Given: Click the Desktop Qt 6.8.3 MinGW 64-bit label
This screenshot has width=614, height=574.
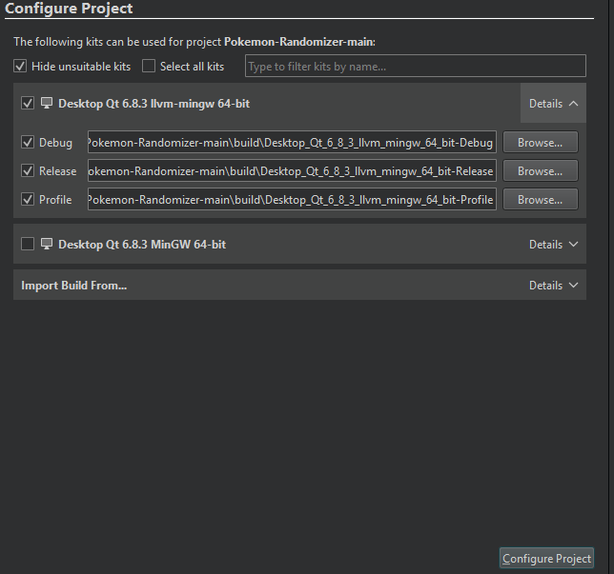Looking at the screenshot, I should (x=142, y=245).
